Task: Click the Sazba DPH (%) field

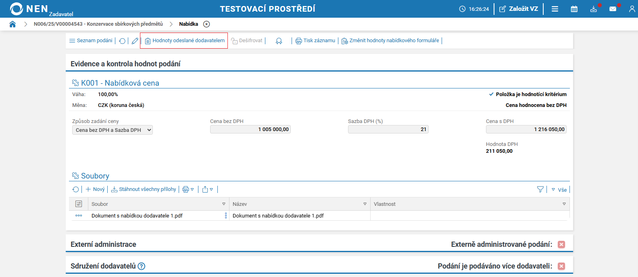Action: coord(388,129)
